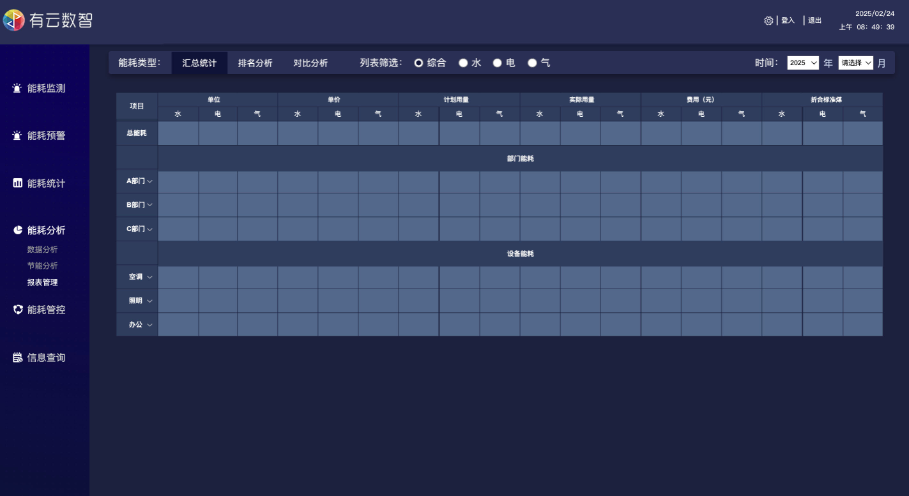
Task: Click the 信息查询 calendar icon
Action: point(17,357)
